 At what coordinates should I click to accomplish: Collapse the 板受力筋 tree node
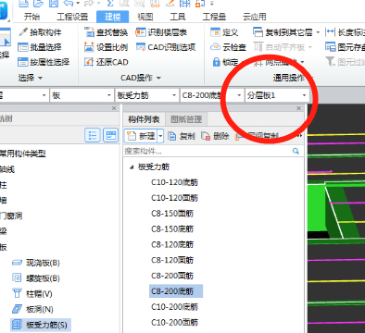132,166
